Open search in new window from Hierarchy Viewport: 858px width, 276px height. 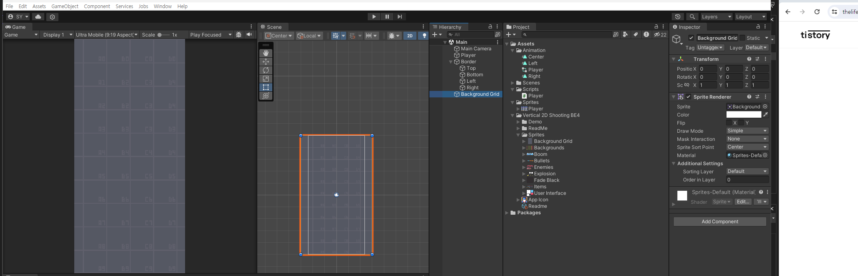pos(498,35)
